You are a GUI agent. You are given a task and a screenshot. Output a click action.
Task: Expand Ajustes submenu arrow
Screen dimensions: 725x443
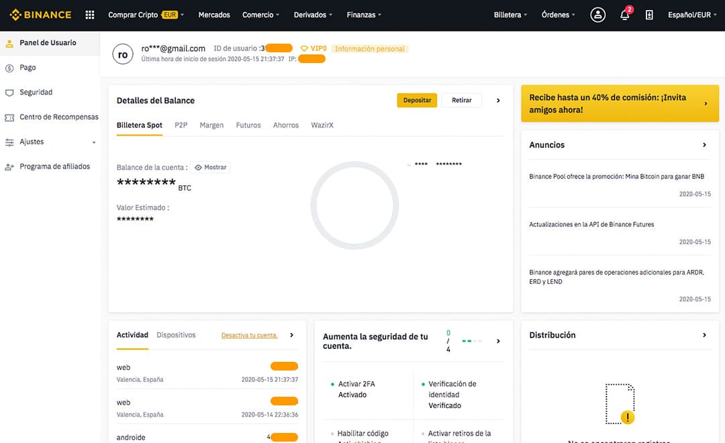tap(94, 142)
